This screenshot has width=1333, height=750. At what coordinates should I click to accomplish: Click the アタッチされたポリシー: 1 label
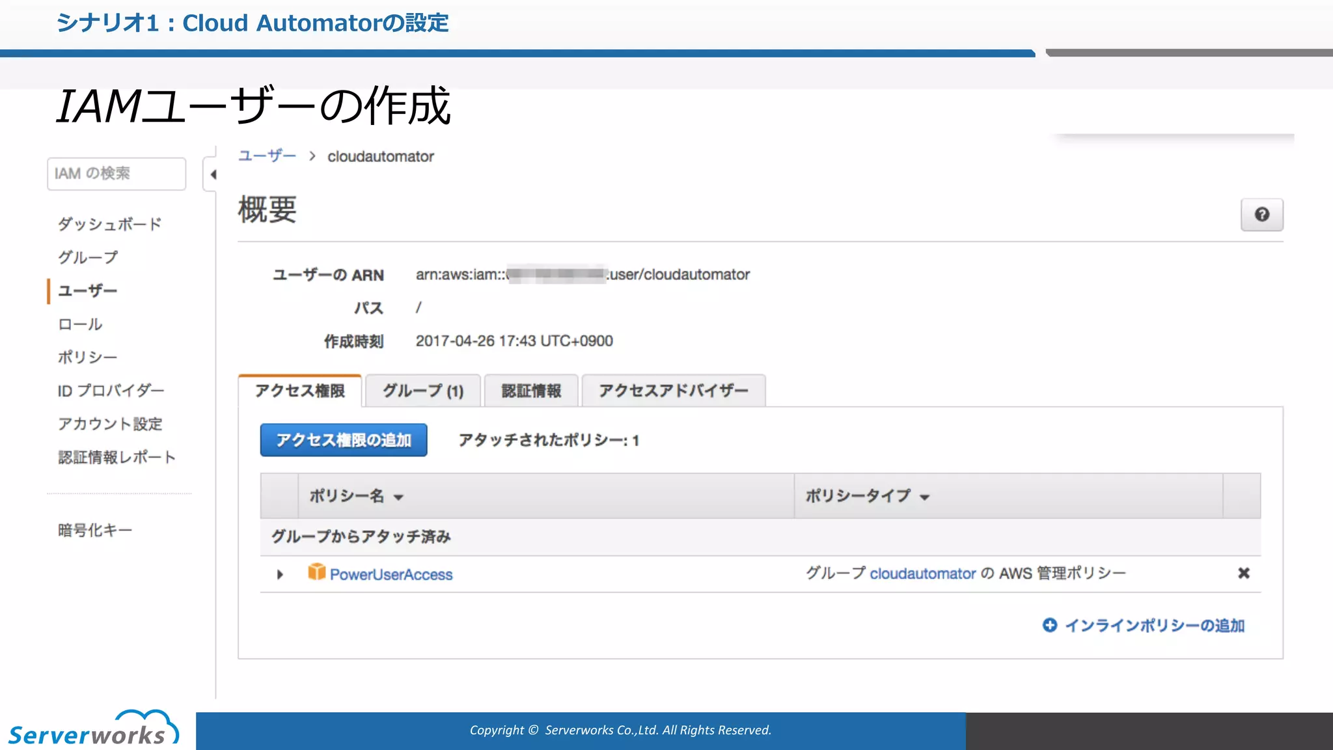pyautogui.click(x=549, y=440)
